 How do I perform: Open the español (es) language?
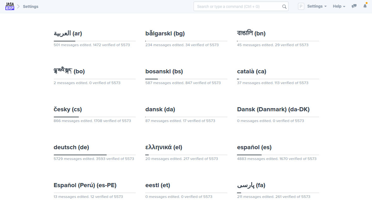pyautogui.click(x=254, y=147)
